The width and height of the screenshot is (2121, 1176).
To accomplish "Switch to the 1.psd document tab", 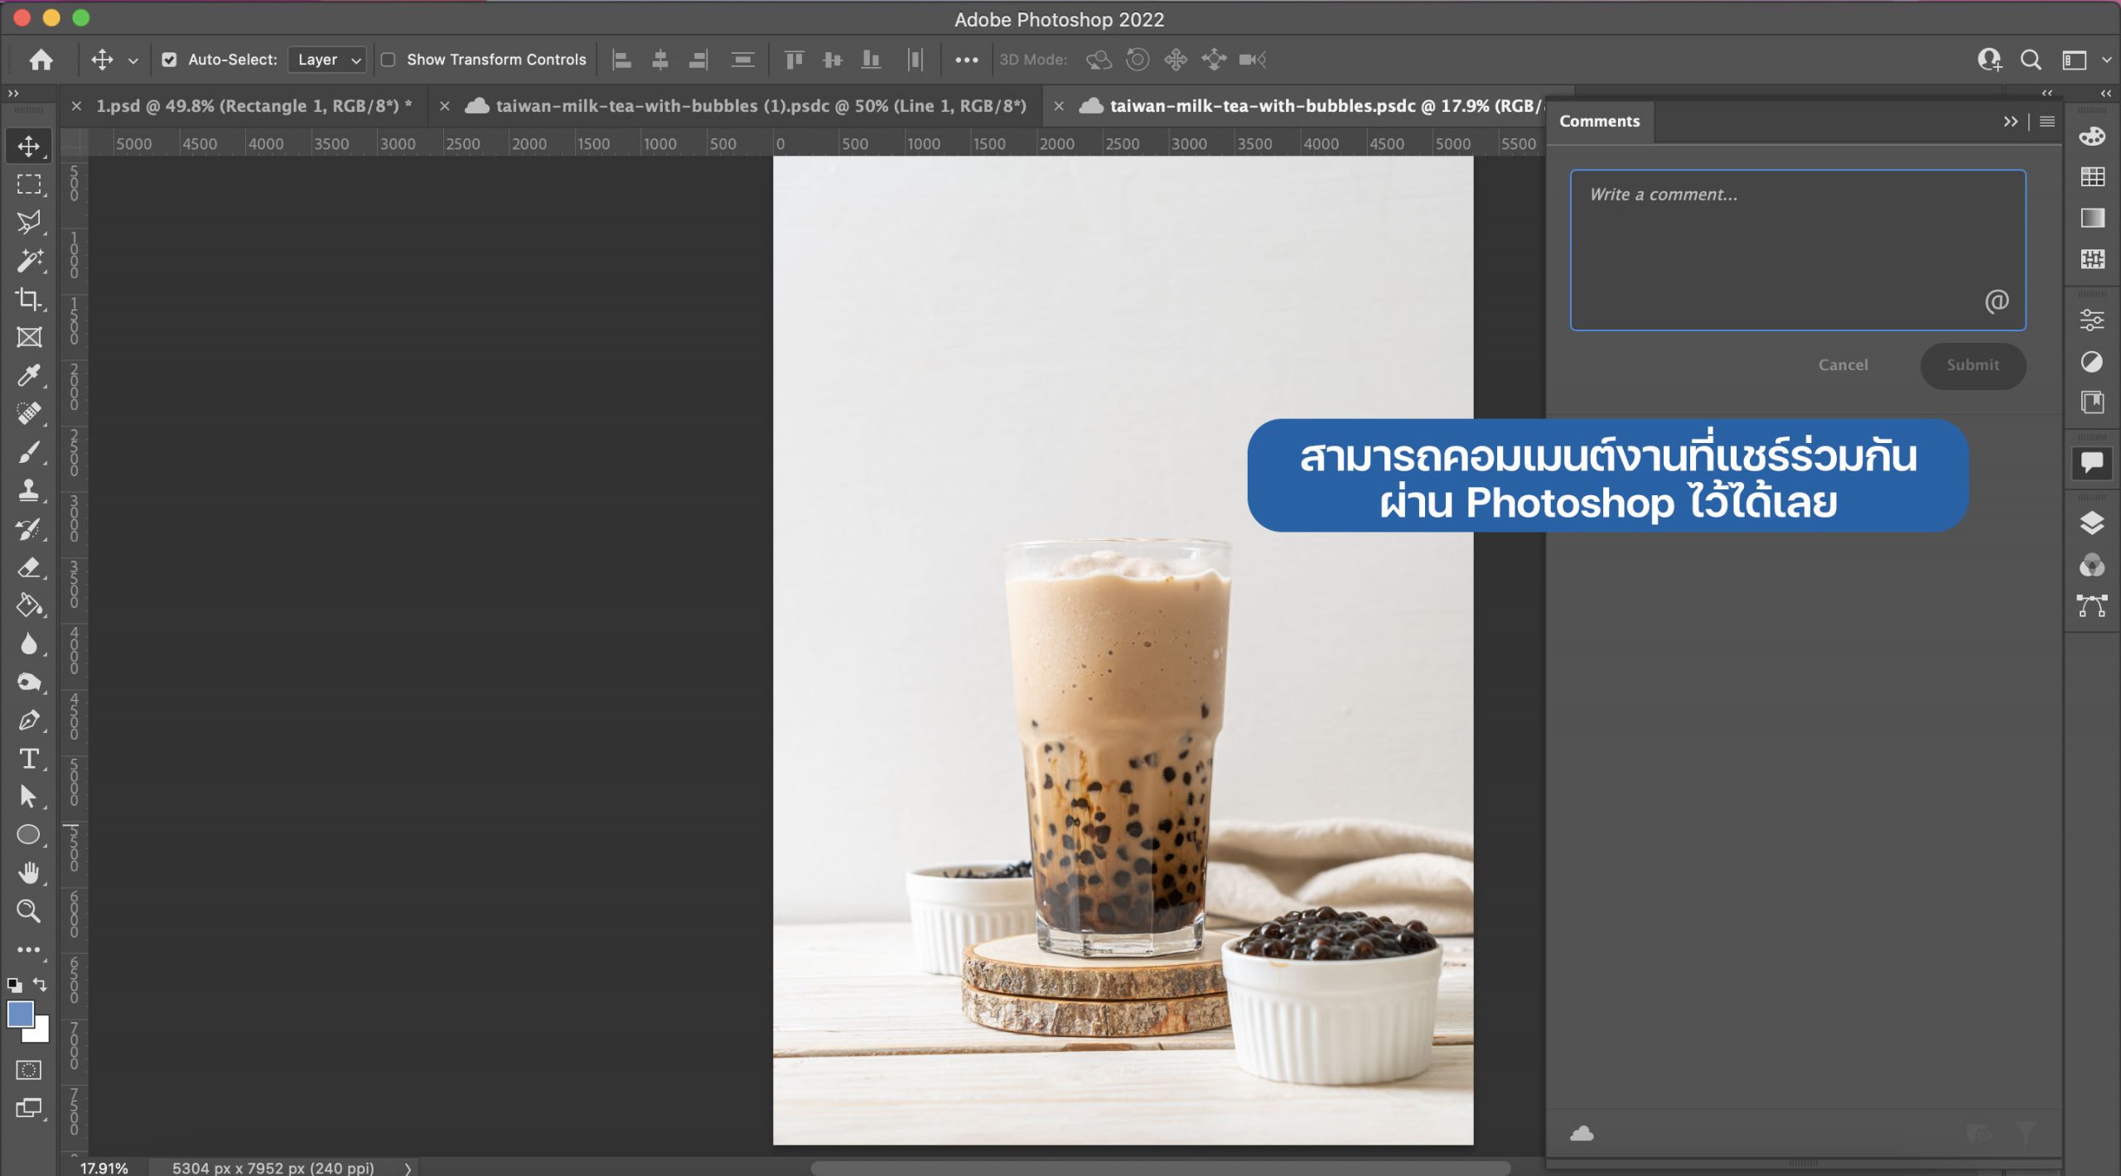I will click(x=253, y=106).
